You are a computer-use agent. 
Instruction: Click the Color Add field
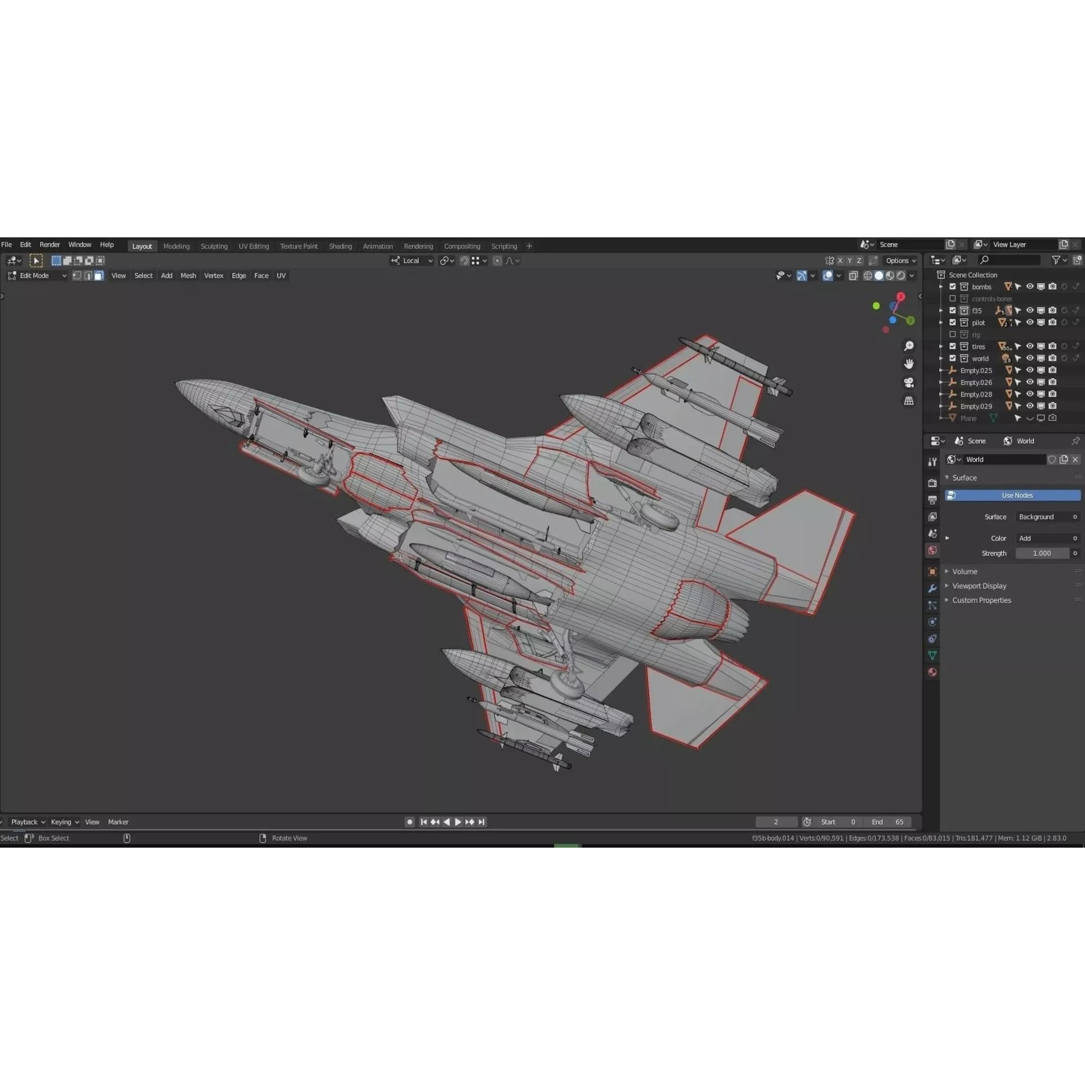[1048, 539]
